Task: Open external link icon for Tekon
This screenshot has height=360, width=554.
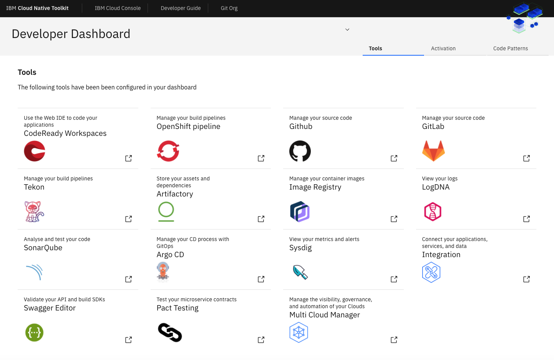Action: click(x=129, y=219)
